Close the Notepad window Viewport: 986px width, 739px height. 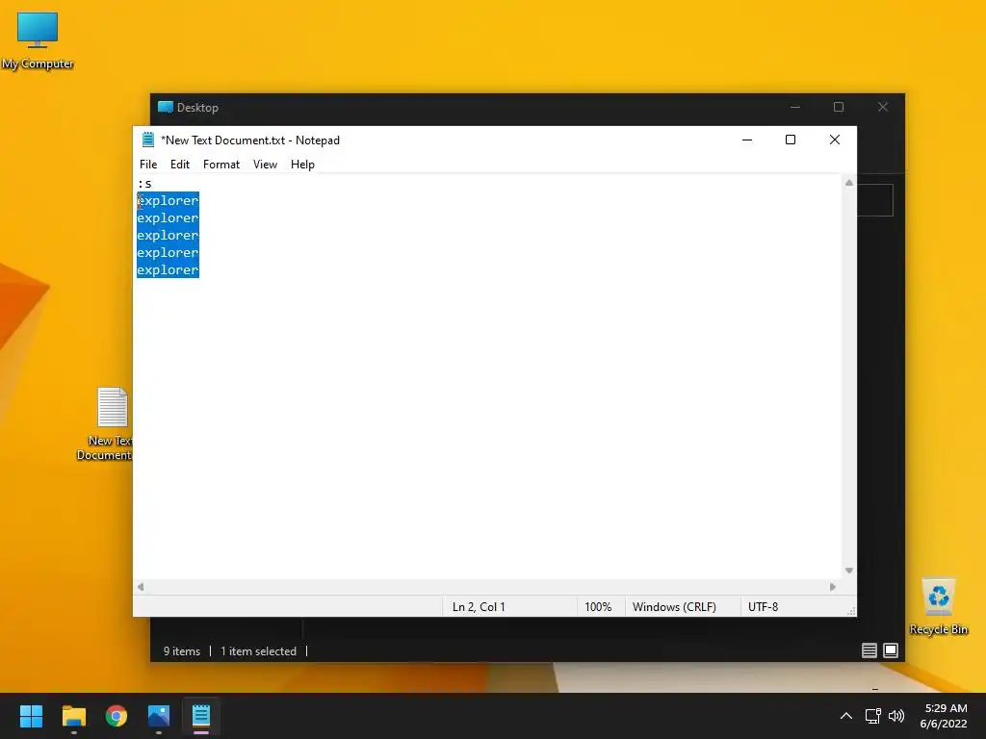835,140
